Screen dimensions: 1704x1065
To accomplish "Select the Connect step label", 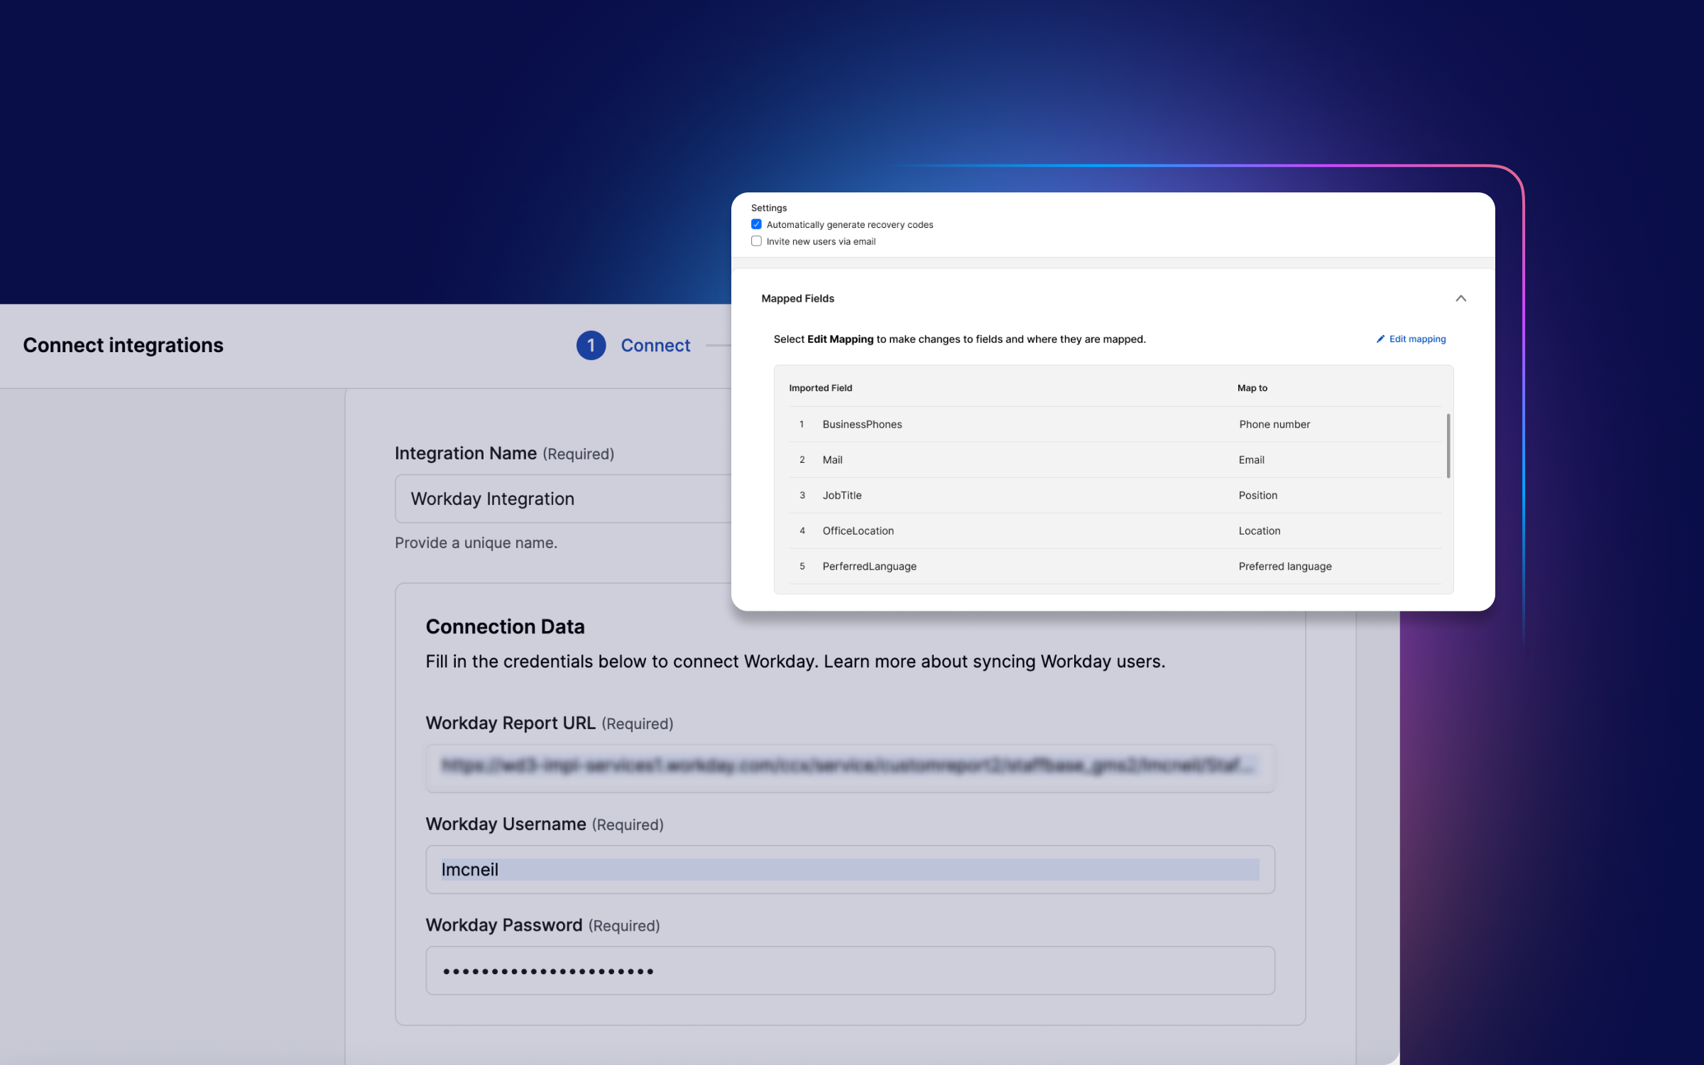I will [655, 345].
